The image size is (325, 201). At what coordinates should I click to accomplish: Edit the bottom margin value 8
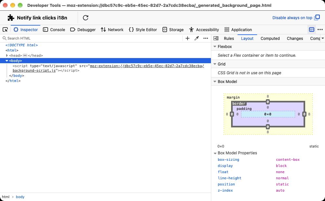pyautogui.click(x=268, y=132)
